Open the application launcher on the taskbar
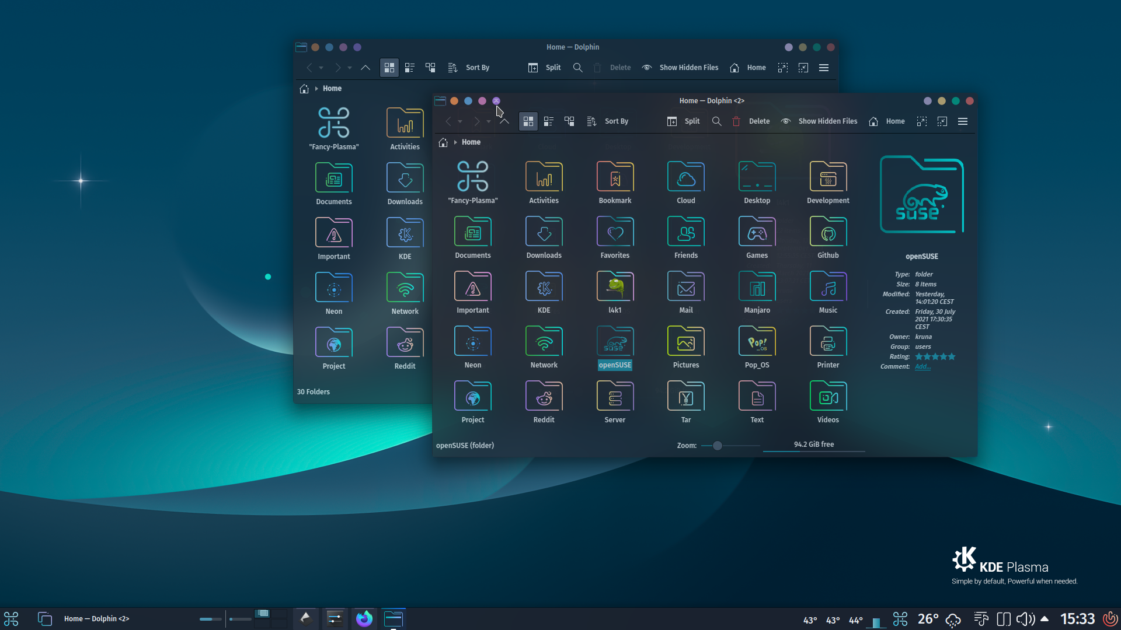The height and width of the screenshot is (630, 1121). click(11, 619)
